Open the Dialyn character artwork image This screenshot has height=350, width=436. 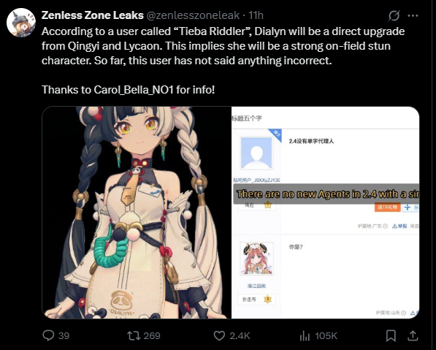(x=137, y=213)
